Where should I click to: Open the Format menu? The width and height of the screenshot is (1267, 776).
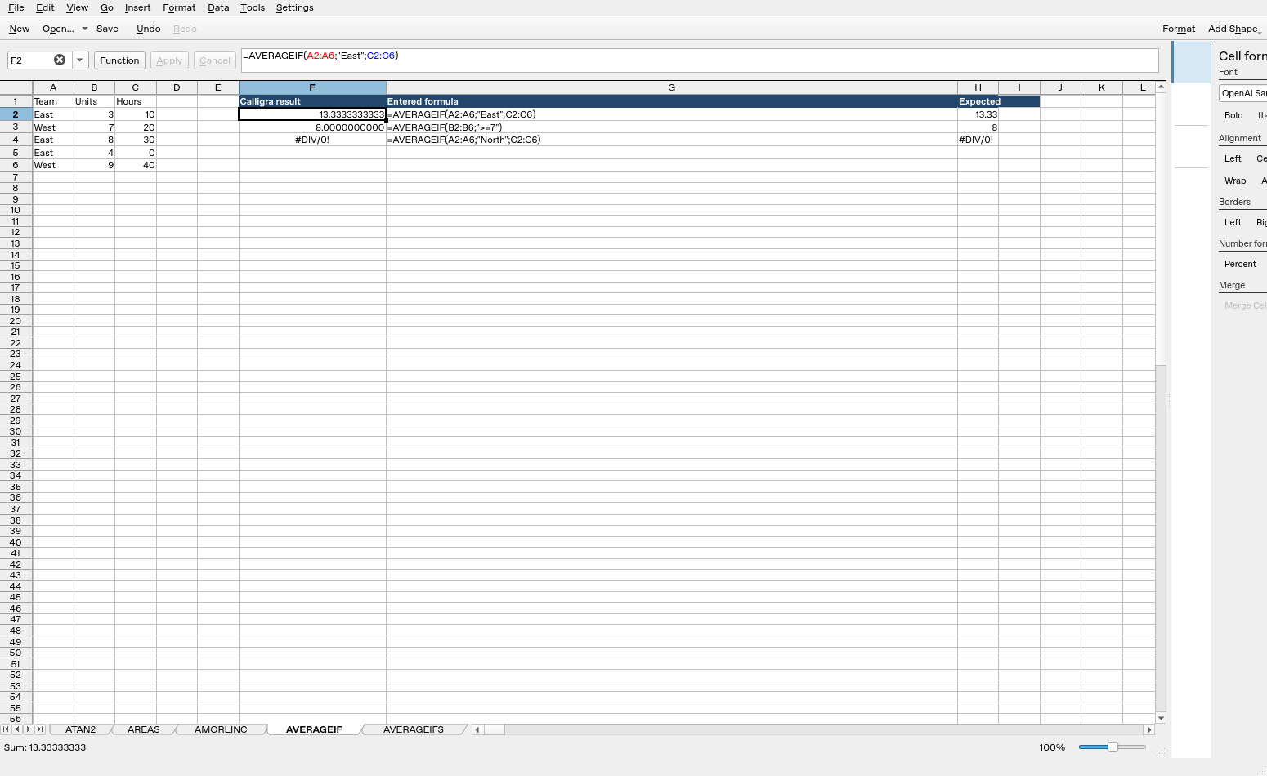[x=179, y=7]
